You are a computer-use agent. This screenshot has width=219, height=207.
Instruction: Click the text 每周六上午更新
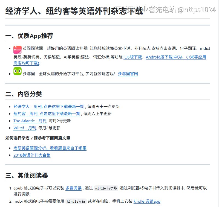coord(97,114)
